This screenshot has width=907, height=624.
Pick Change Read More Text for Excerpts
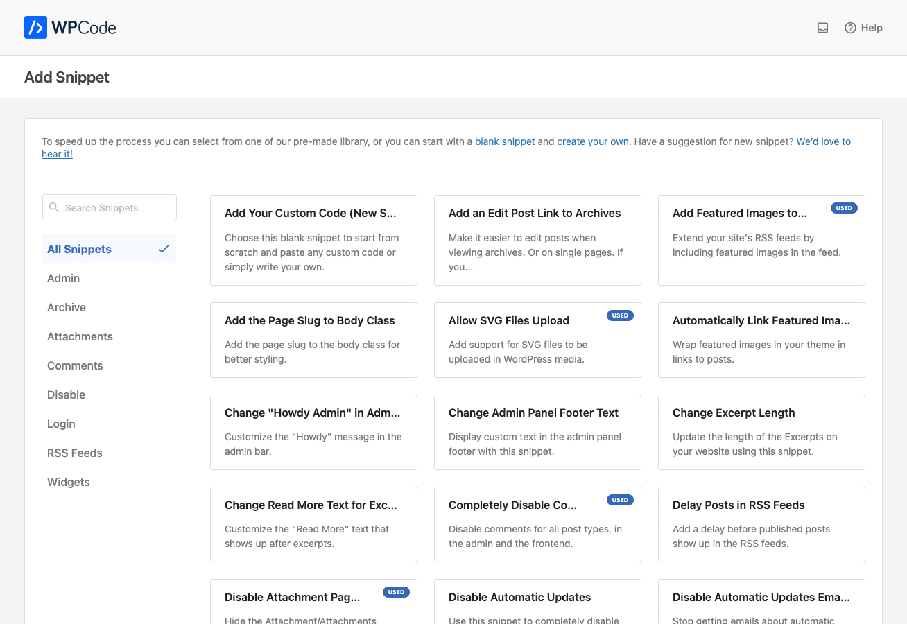[313, 524]
